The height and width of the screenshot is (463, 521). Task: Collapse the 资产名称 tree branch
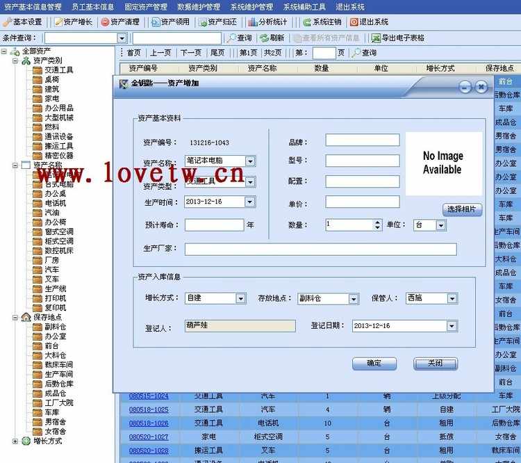pos(15,165)
